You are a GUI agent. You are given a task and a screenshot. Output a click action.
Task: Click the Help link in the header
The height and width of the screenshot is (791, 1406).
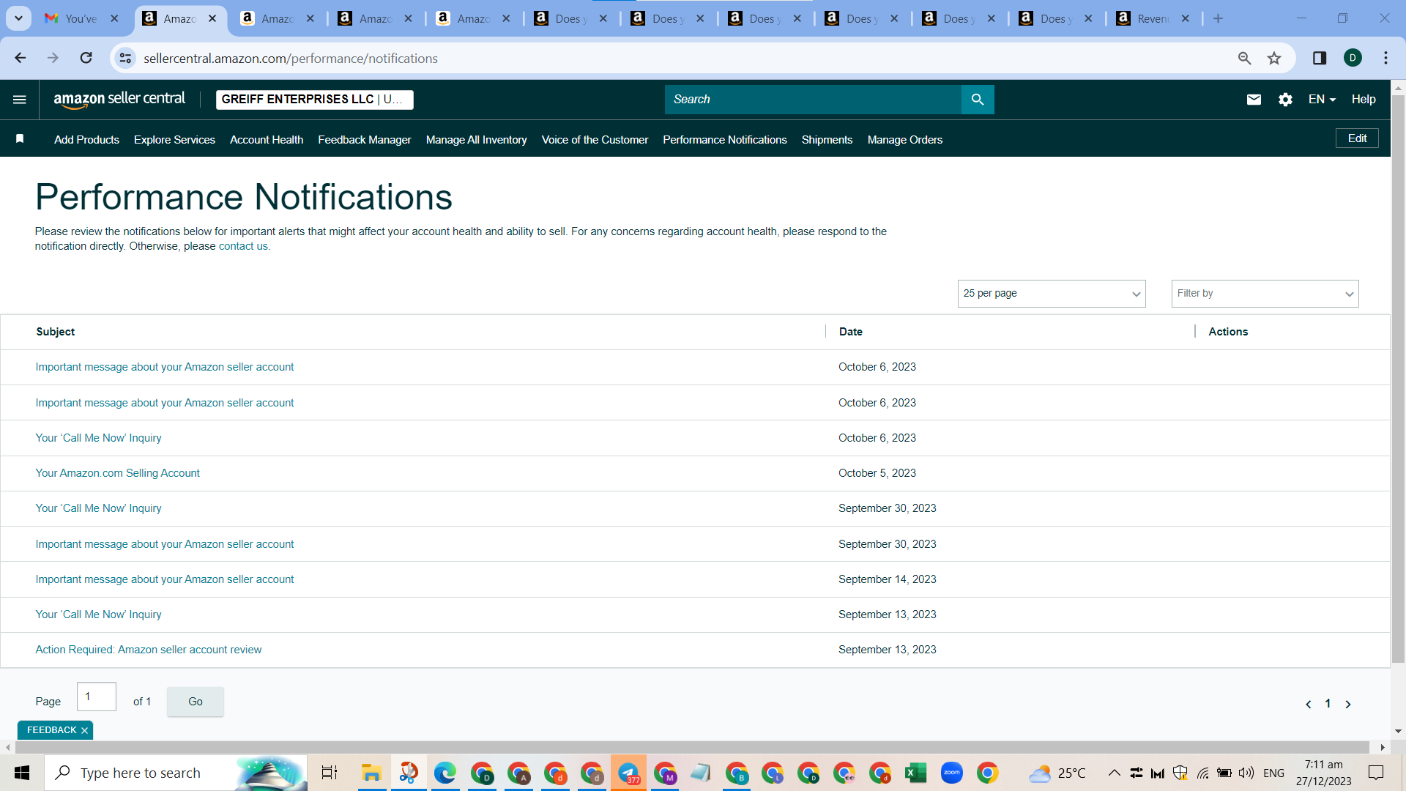tap(1364, 100)
